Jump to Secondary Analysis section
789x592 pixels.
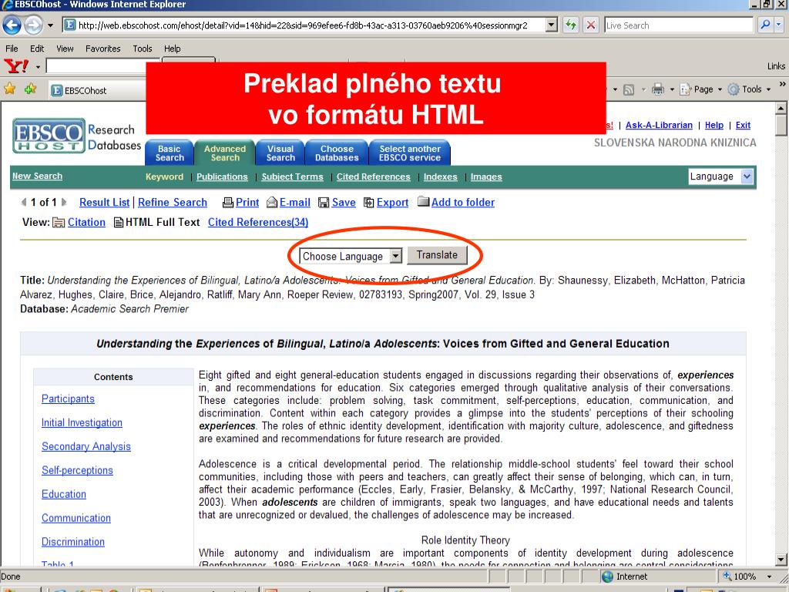point(86,446)
